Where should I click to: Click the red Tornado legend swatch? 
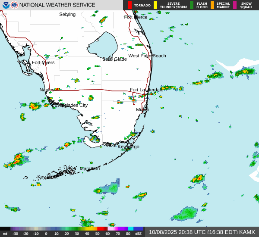point(129,5)
